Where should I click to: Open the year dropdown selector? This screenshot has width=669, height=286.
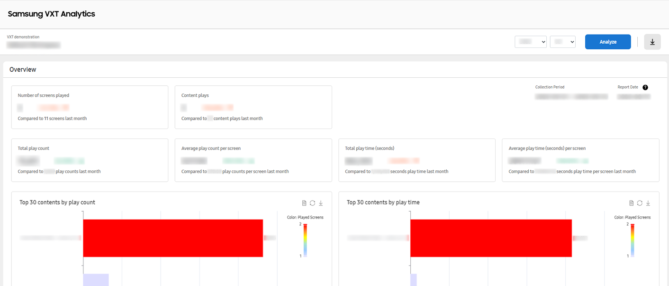coord(531,42)
